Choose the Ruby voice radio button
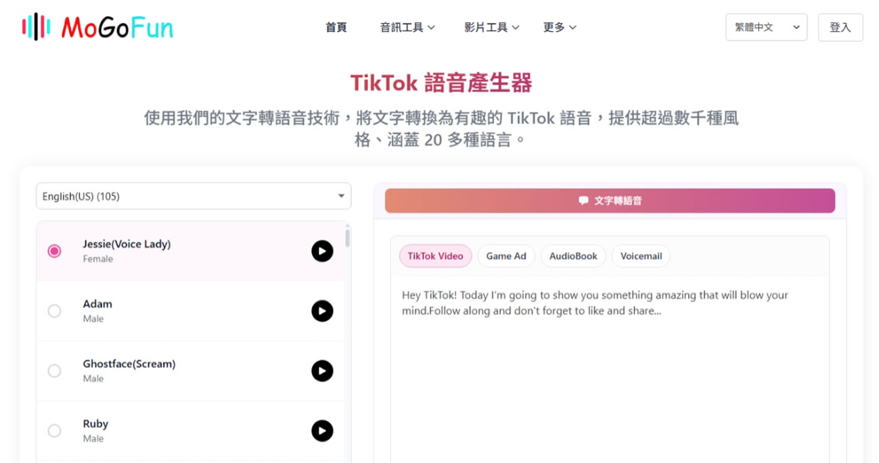 [x=55, y=431]
